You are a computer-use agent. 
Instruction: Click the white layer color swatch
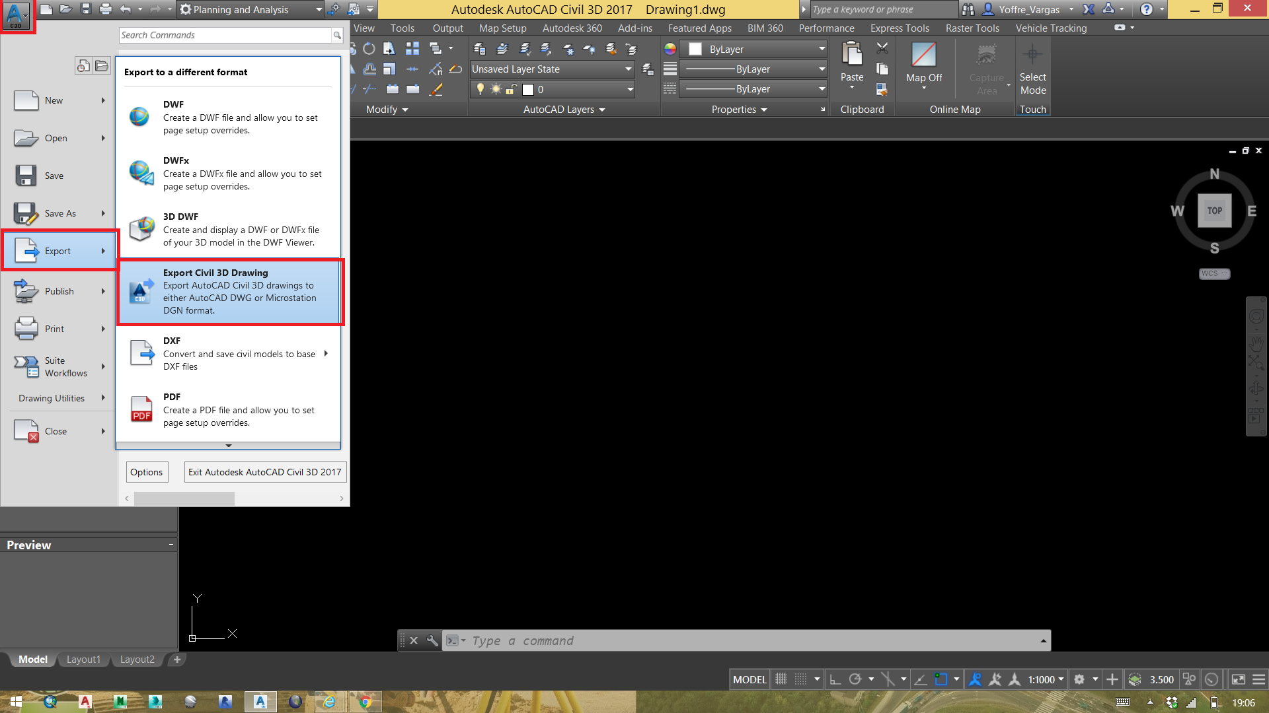[527, 89]
